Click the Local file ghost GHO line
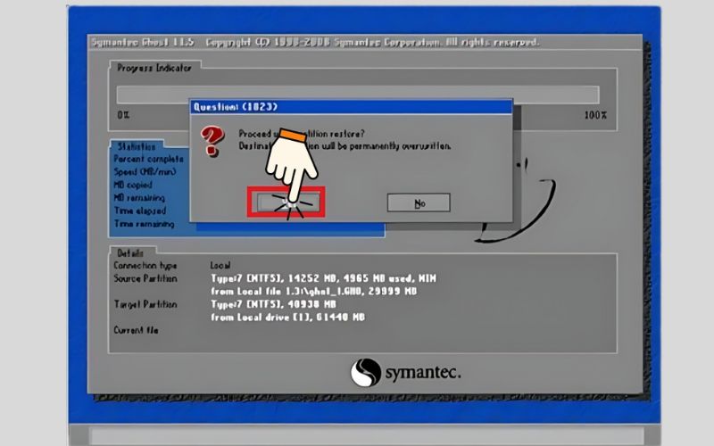 pyautogui.click(x=314, y=291)
